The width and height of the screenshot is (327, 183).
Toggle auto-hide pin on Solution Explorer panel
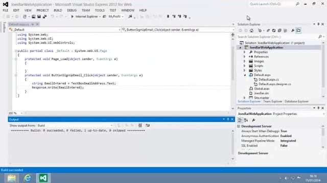318,24
